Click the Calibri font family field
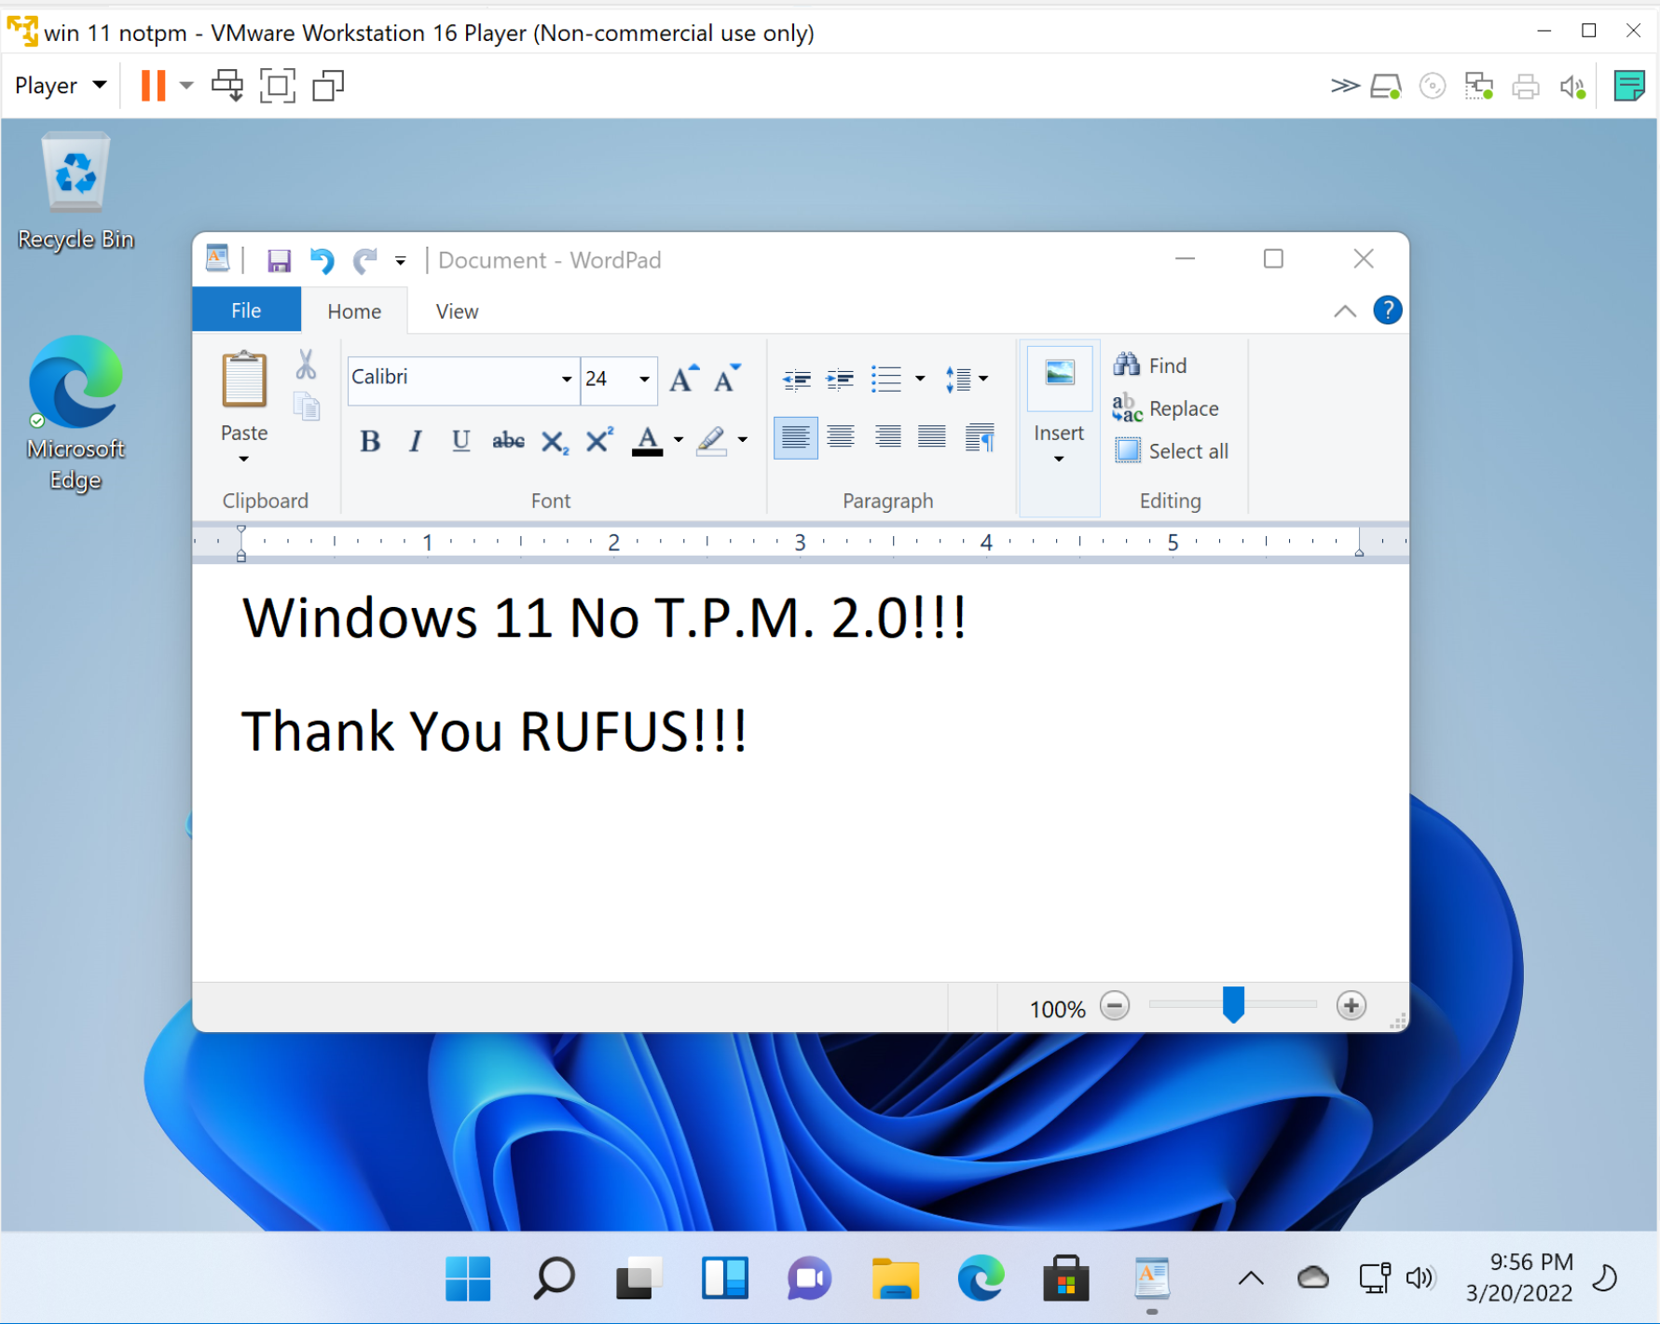The image size is (1660, 1324). 452,378
